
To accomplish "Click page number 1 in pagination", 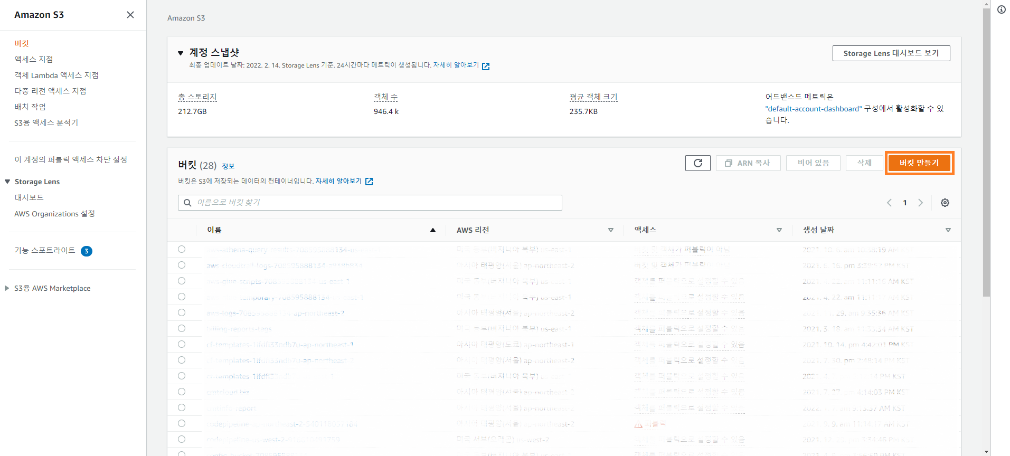I will point(905,203).
